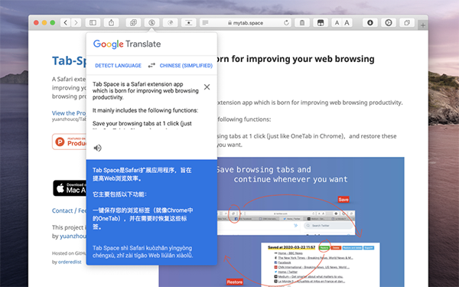The height and width of the screenshot is (287, 459).
Task: Open Reader view icon in address bar
Action: (x=206, y=22)
